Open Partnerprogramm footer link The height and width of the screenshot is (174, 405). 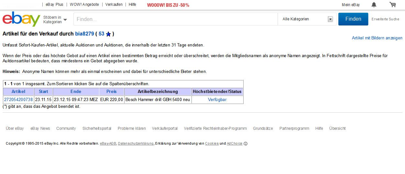click(294, 128)
